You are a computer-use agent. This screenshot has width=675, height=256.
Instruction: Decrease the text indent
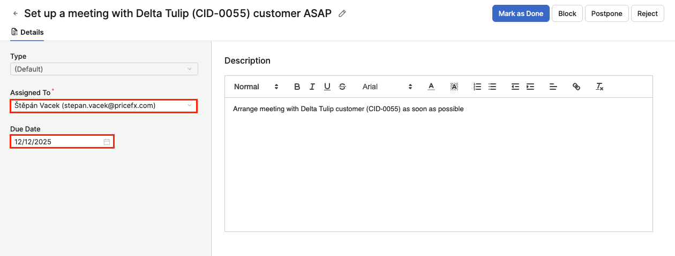(x=515, y=87)
